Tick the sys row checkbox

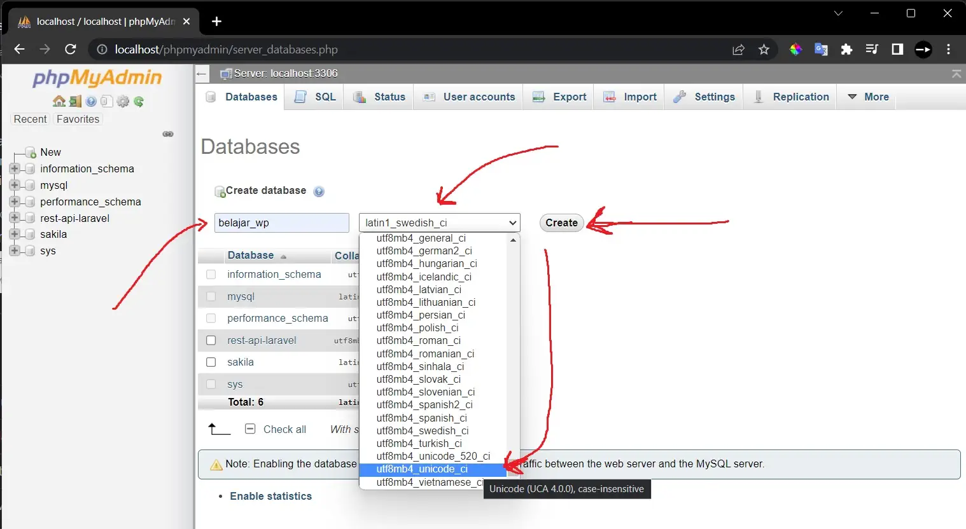(211, 385)
